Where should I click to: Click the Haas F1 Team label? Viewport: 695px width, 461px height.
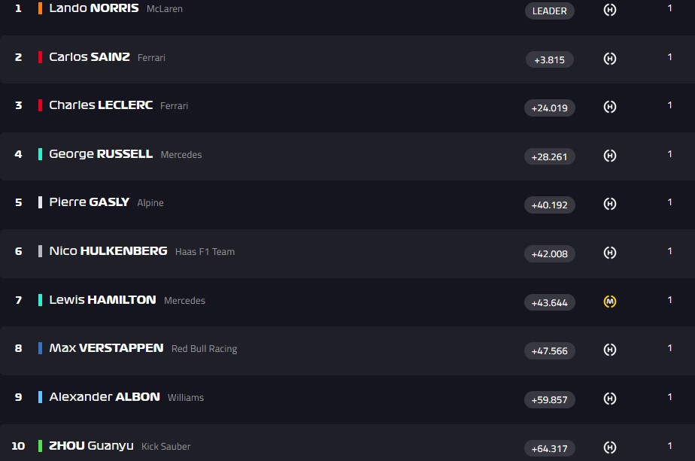tap(205, 252)
